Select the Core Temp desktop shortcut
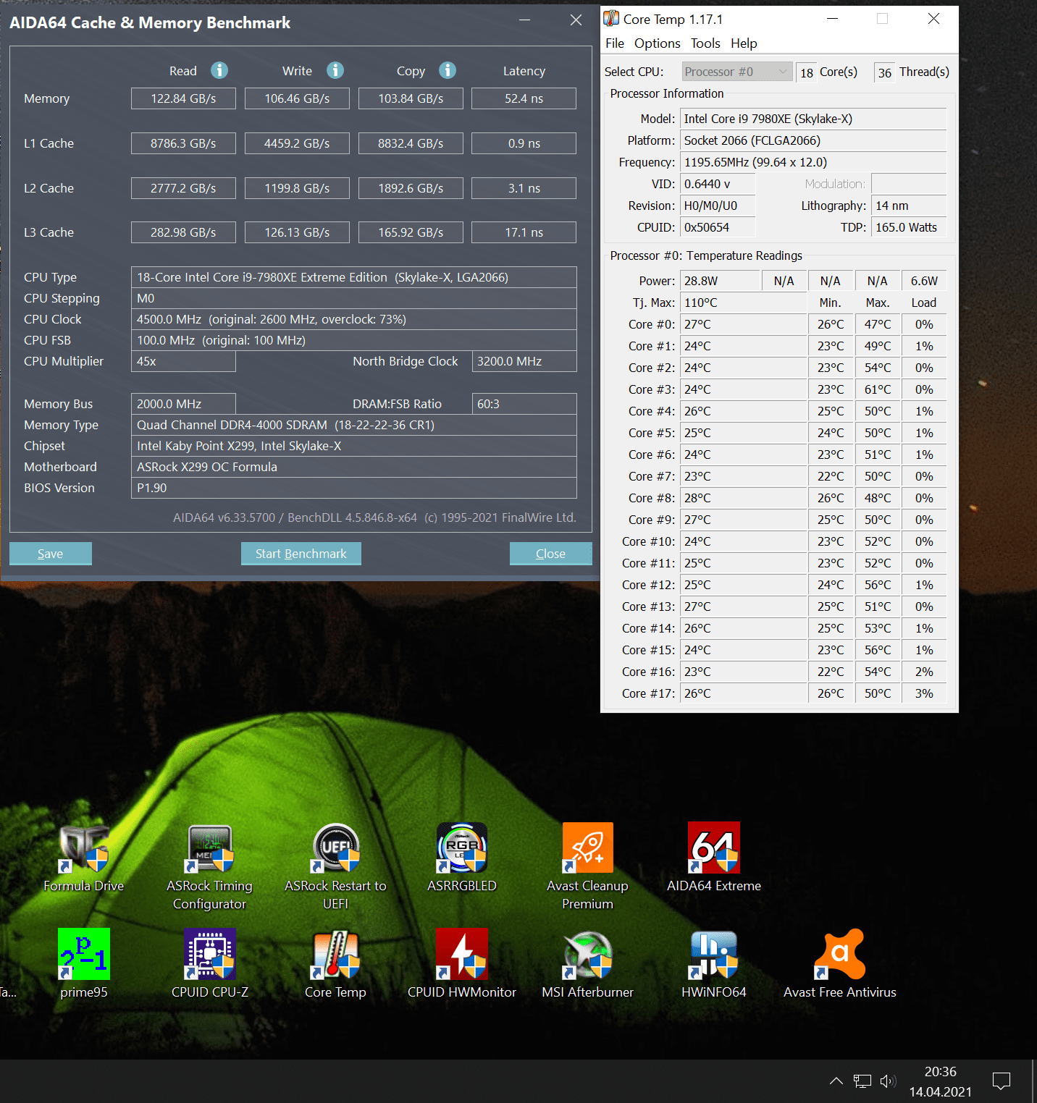This screenshot has height=1103, width=1037. pos(336,964)
